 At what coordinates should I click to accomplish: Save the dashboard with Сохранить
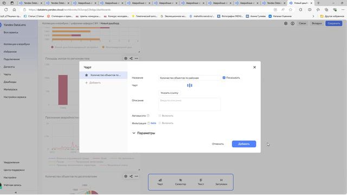click(x=334, y=23)
